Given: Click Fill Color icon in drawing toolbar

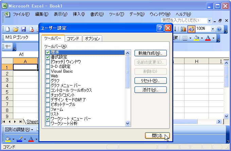Looking at the screenshot, I should tap(8, 139).
